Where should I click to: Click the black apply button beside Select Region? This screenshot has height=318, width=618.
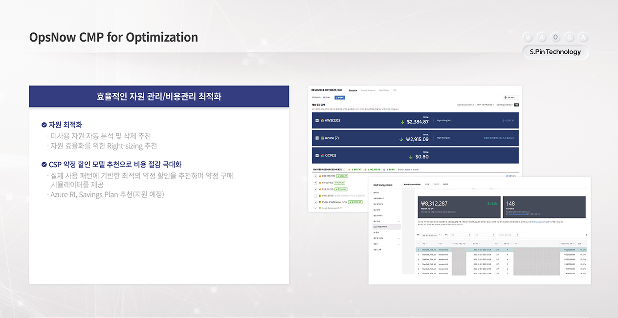pyautogui.click(x=516, y=105)
